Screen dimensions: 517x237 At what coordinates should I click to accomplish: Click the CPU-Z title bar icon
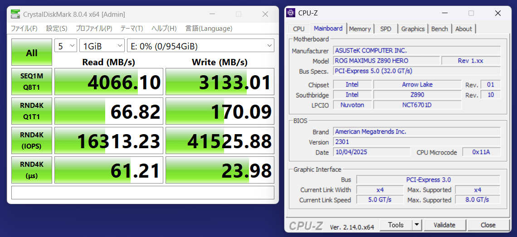[x=291, y=13]
